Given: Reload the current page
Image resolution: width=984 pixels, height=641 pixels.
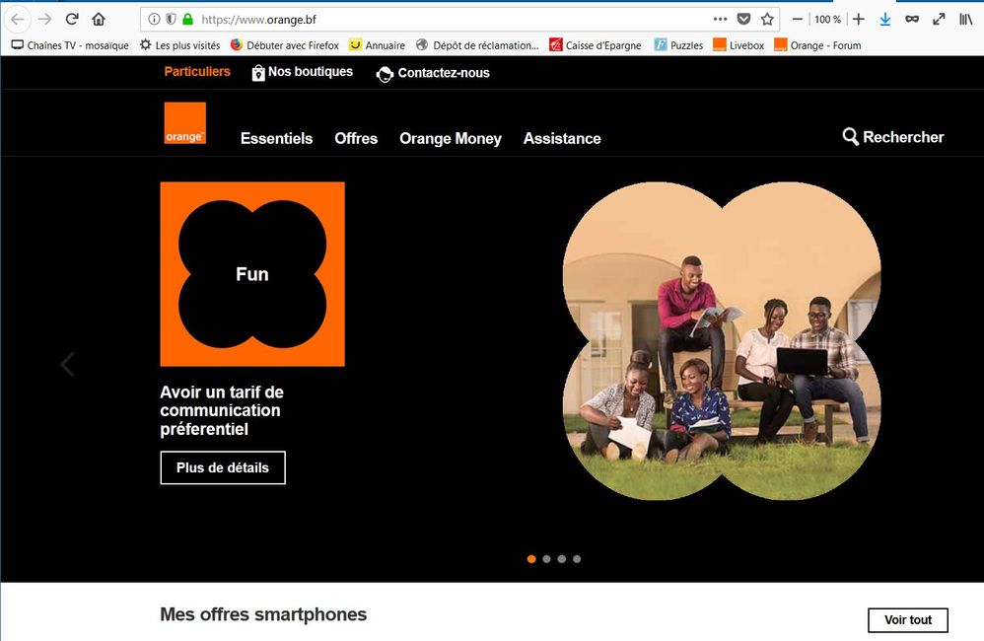Looking at the screenshot, I should coord(72,19).
